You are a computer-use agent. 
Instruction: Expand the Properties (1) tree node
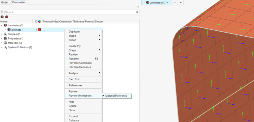tap(2, 39)
